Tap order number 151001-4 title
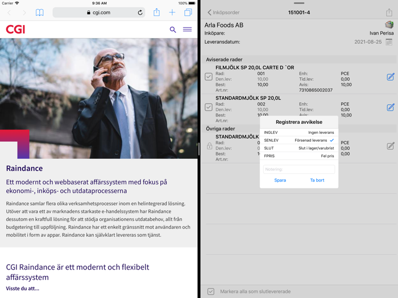Screen dimensions: 398x298 (299, 12)
